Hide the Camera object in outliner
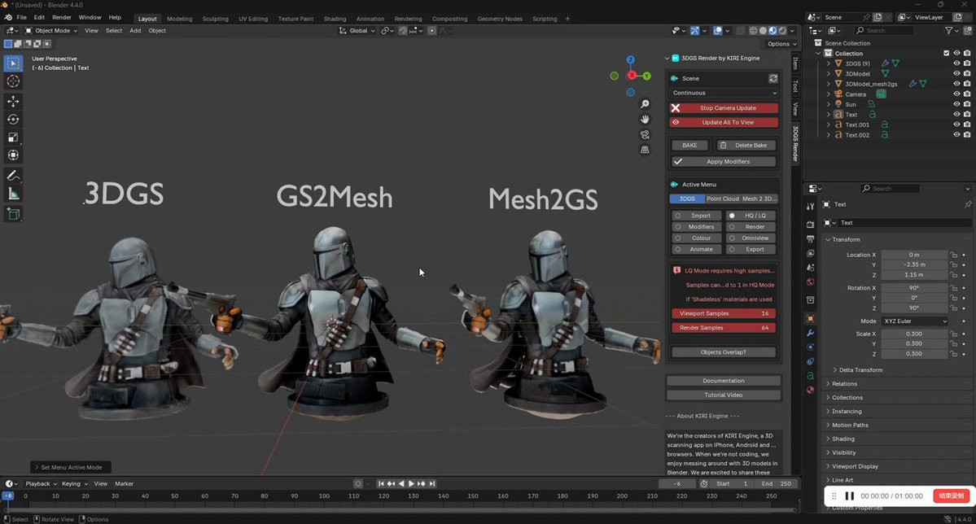 coord(956,94)
